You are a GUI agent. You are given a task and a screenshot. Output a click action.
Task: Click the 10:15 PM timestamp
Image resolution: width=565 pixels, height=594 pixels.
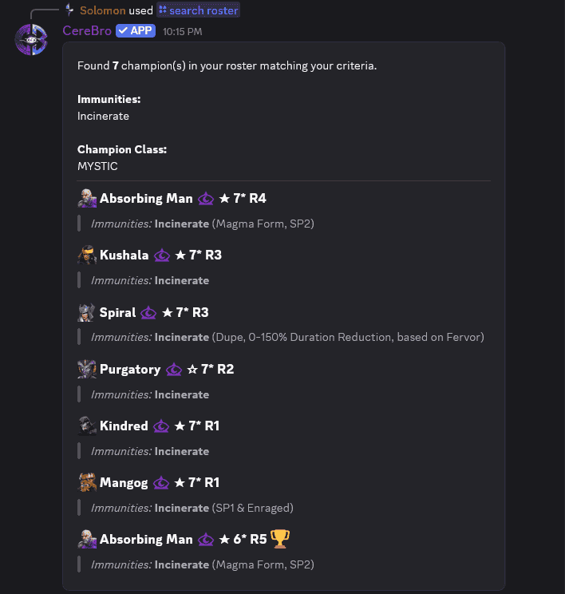(x=182, y=32)
